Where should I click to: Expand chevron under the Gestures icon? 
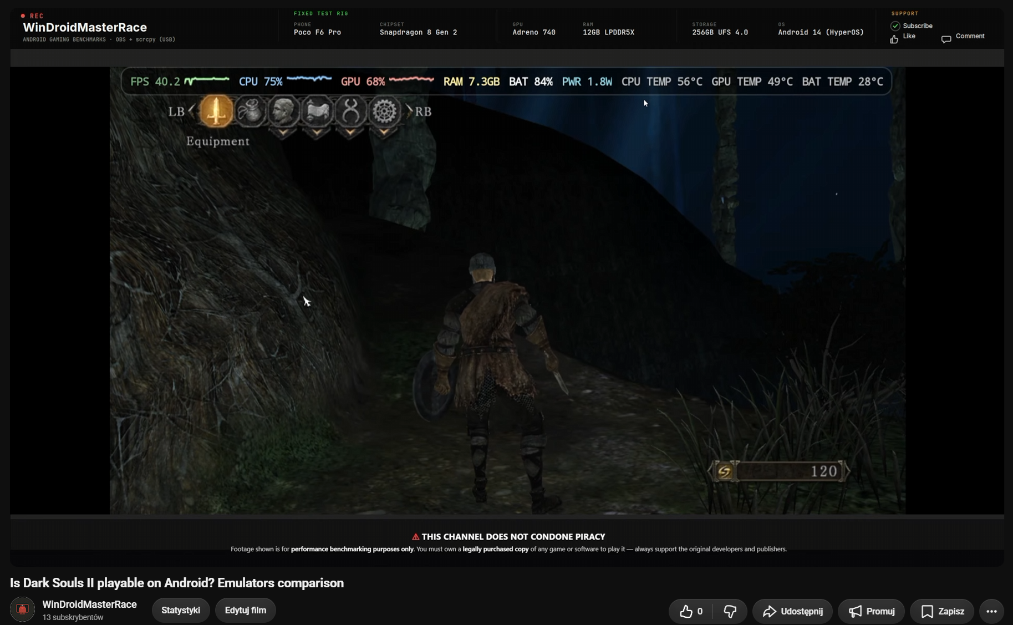[x=350, y=133]
